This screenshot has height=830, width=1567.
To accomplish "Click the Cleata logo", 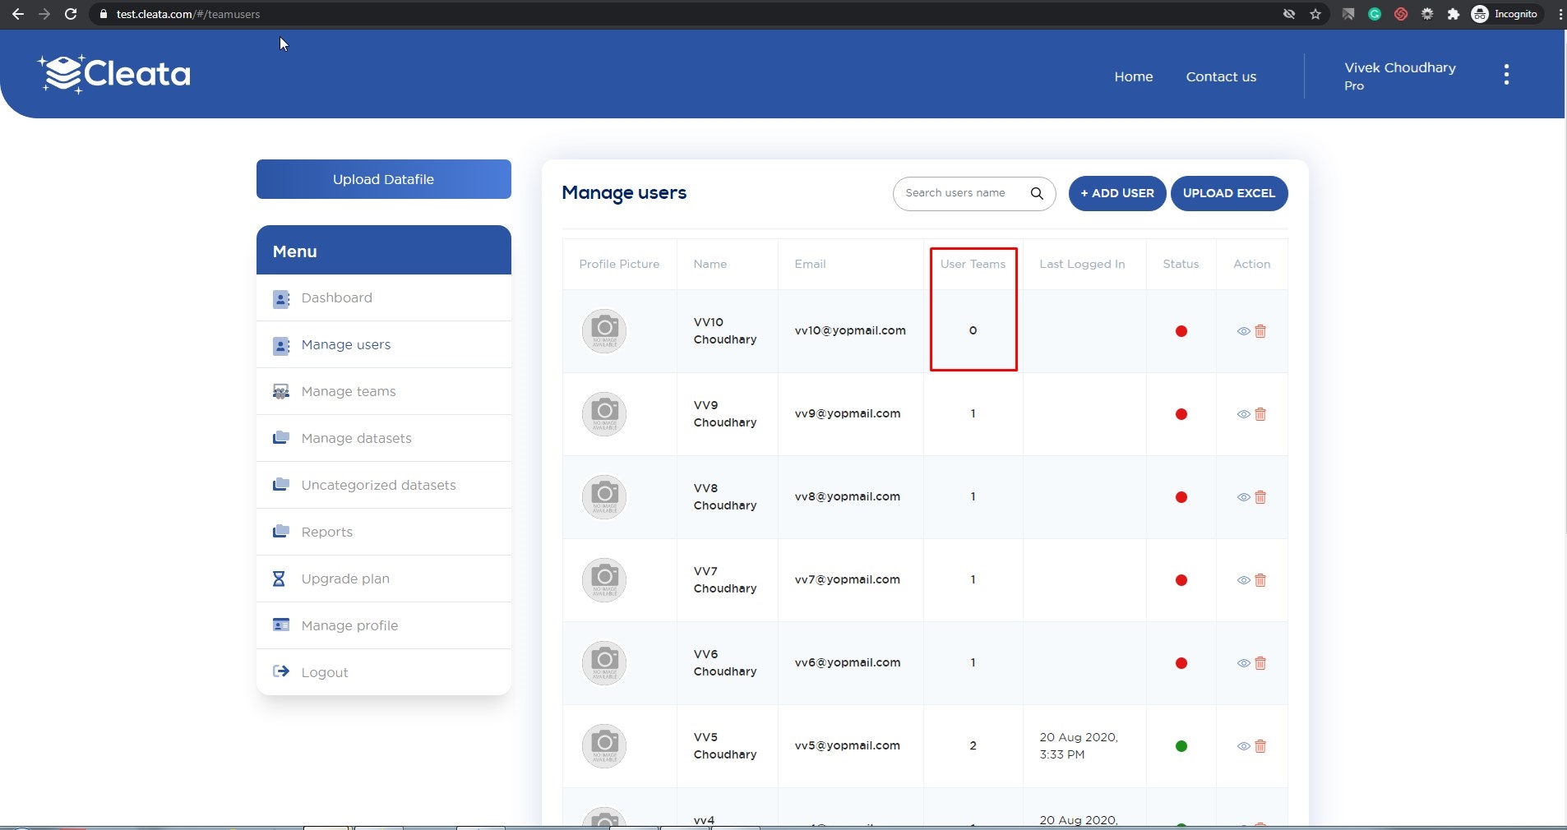I will 114,74.
